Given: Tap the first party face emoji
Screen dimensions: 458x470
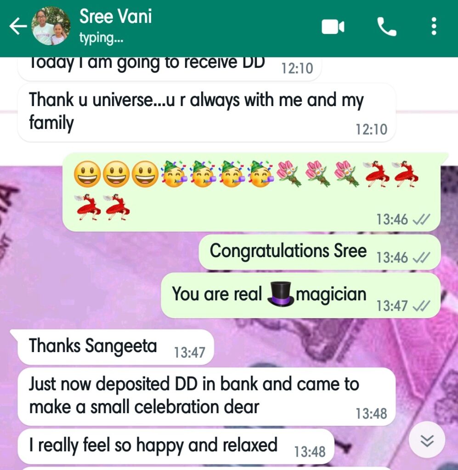Looking at the screenshot, I should click(x=174, y=174).
